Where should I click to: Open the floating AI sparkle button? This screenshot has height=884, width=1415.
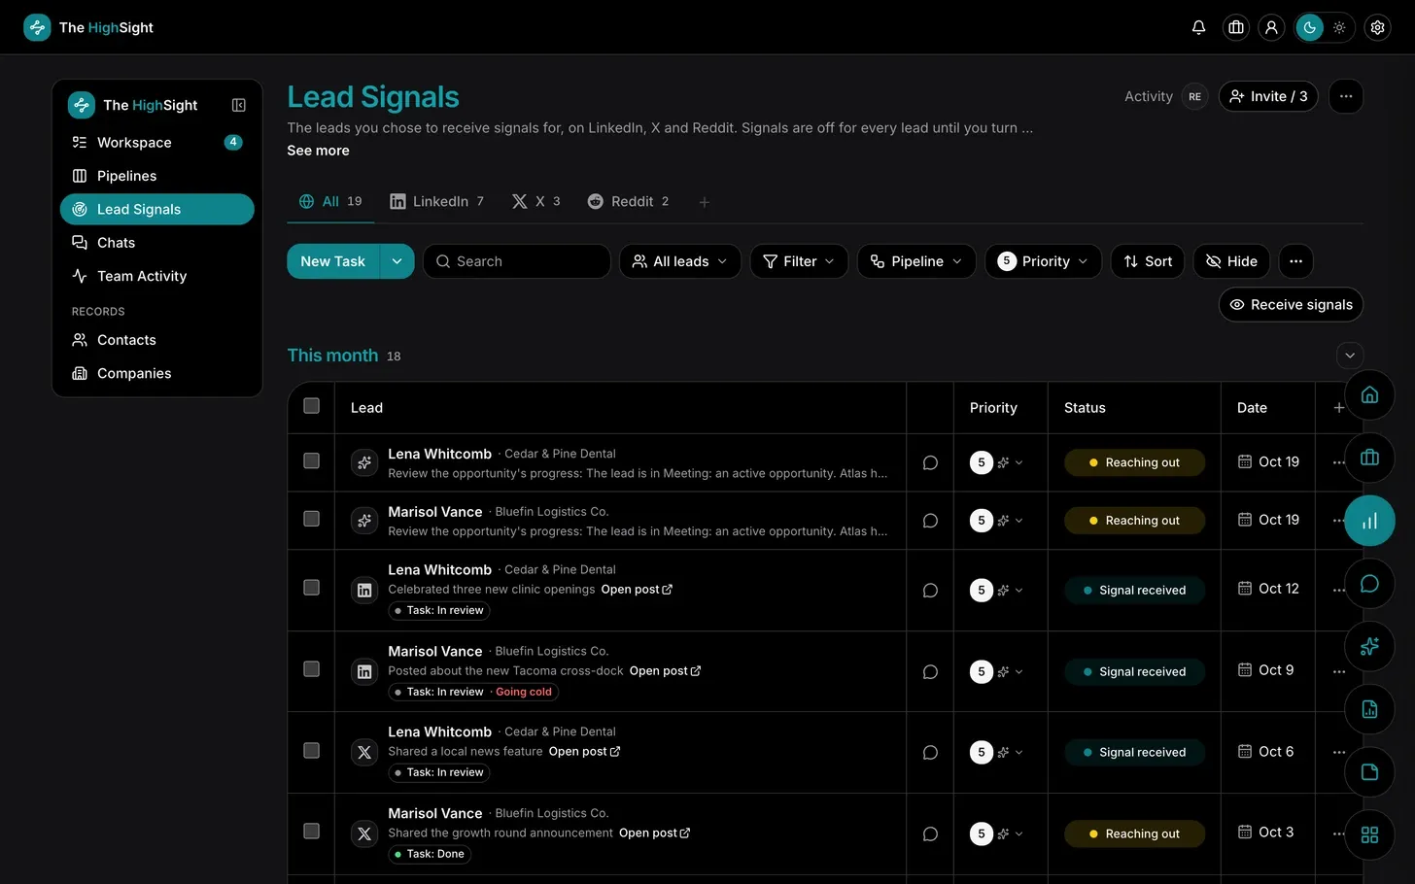tap(1369, 646)
